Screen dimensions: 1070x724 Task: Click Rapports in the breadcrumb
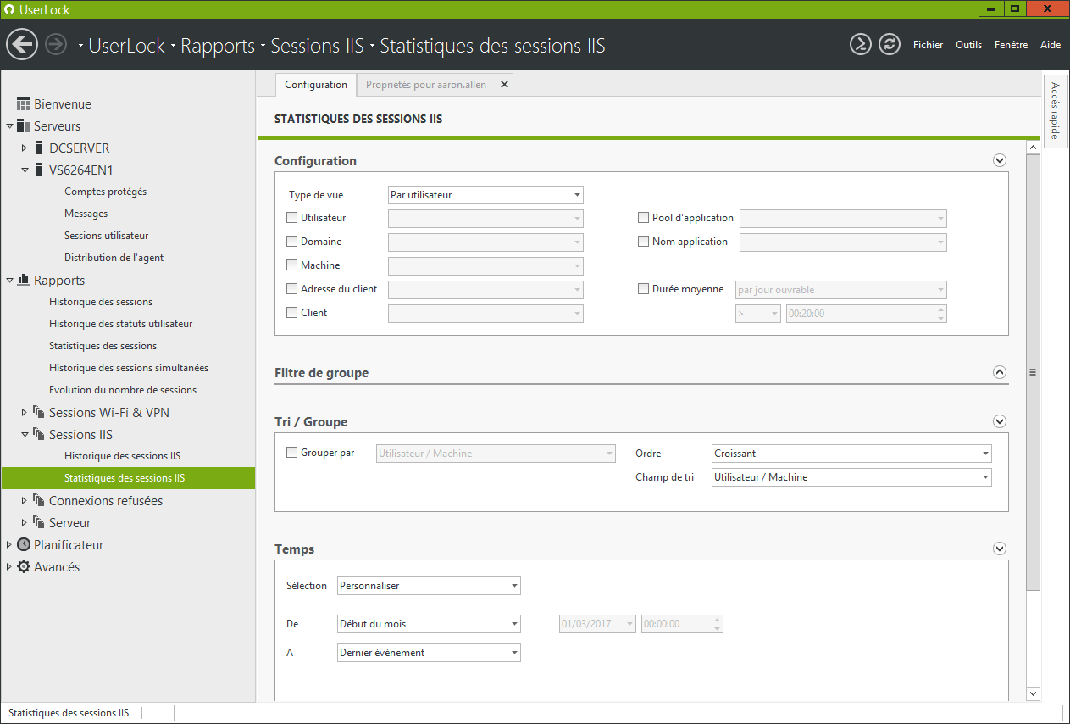(x=218, y=46)
